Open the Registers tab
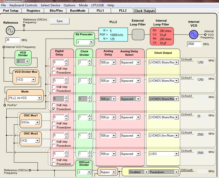Screen dimensions: 219x178 tap(33, 11)
